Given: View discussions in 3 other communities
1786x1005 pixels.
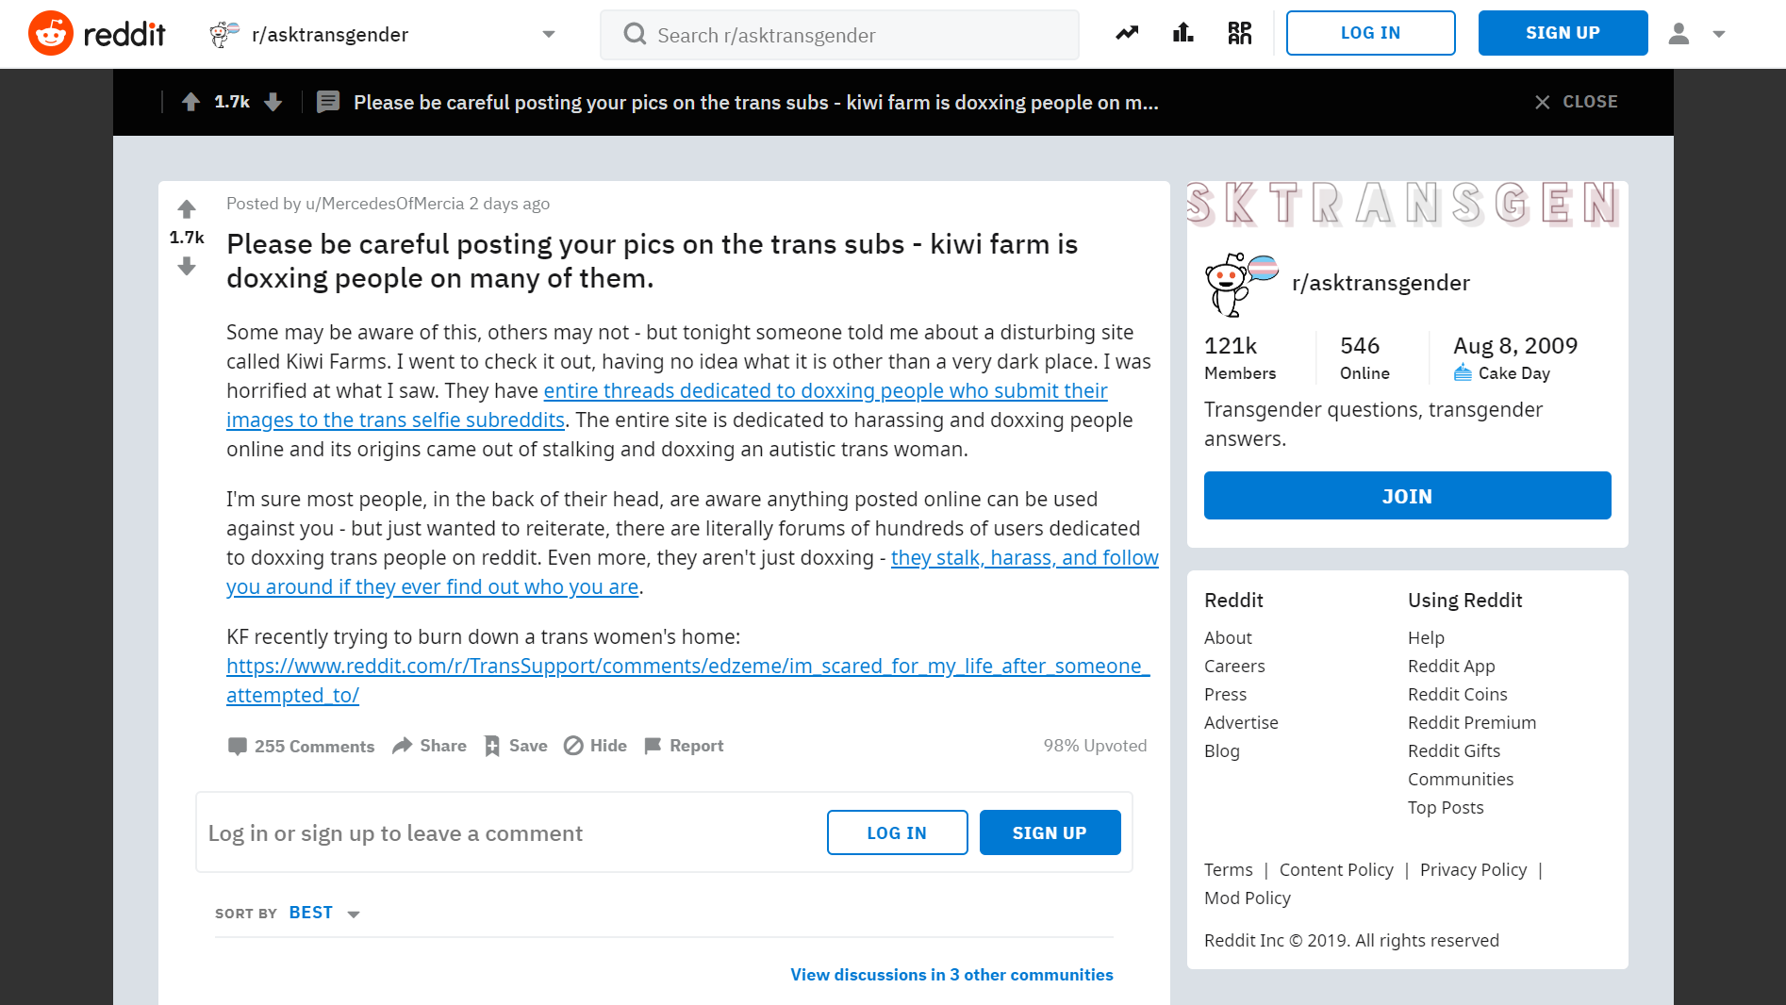Looking at the screenshot, I should click(x=951, y=975).
